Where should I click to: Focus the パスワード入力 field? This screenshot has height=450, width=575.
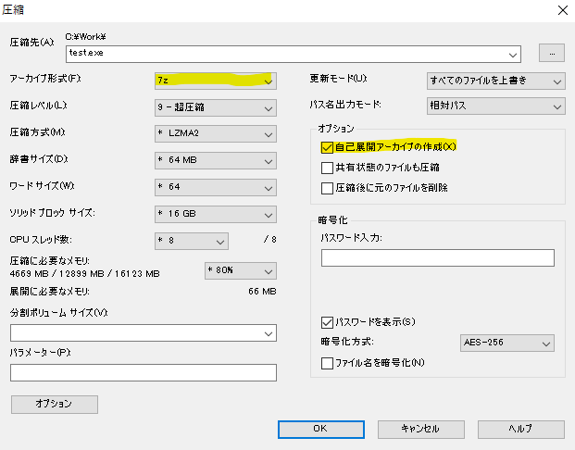[437, 257]
